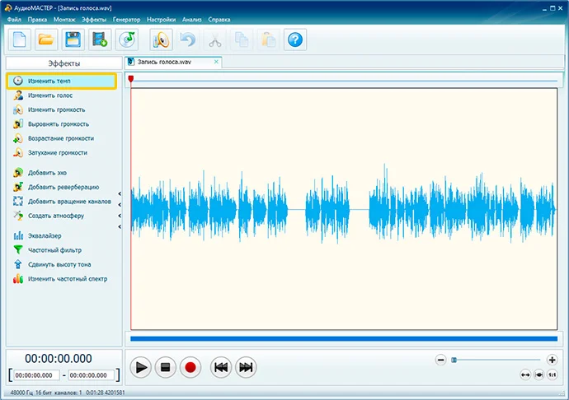Open the Монтаж menu
This screenshot has height=400, width=569.
pos(63,17)
